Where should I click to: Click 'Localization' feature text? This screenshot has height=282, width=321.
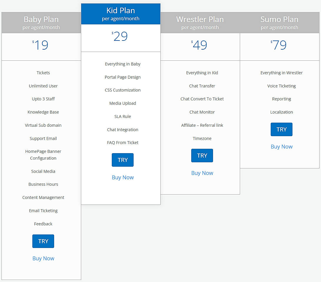point(282,112)
